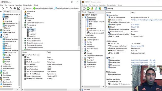Expand Dispositivos de memoria node

coord(23,43)
